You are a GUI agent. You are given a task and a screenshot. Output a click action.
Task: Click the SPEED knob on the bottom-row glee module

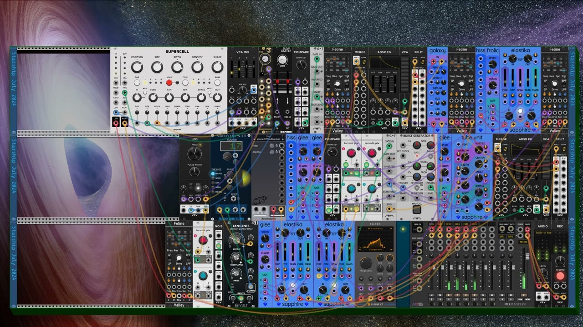click(x=265, y=238)
